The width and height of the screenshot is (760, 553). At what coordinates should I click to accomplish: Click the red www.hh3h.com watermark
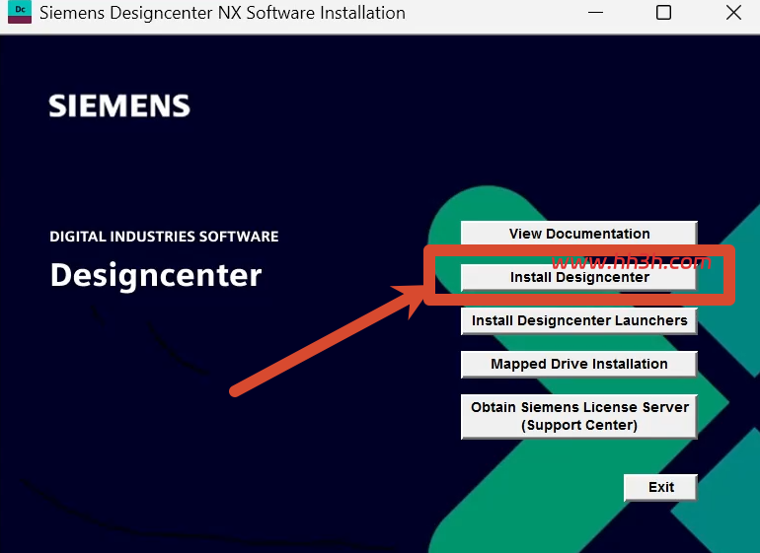coord(631,262)
